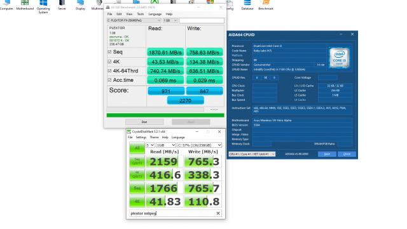Open the Server desktop icon
This screenshot has height=229, width=407.
point(62,5)
